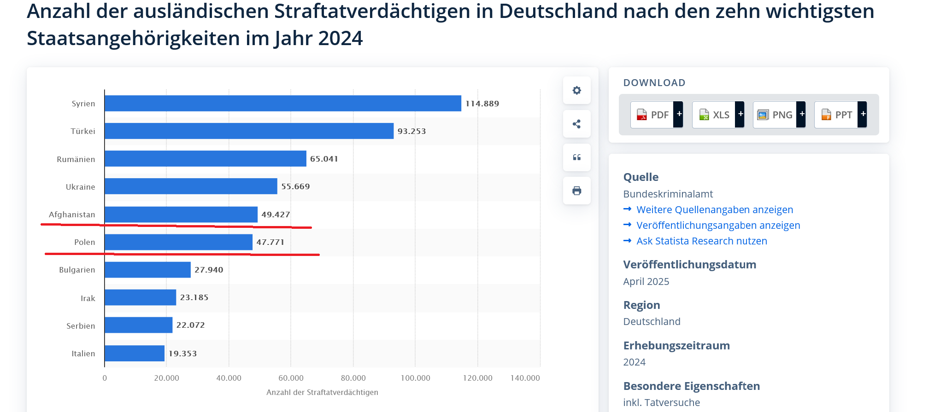The width and height of the screenshot is (952, 412).
Task: Click the publication date 'April 2025'
Action: point(646,282)
